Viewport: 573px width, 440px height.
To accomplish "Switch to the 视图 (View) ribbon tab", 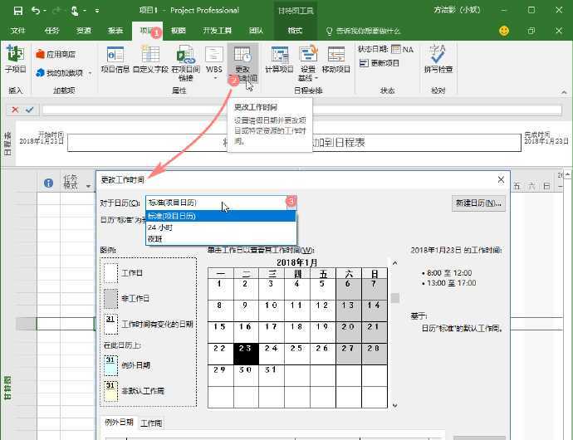I will click(x=178, y=31).
